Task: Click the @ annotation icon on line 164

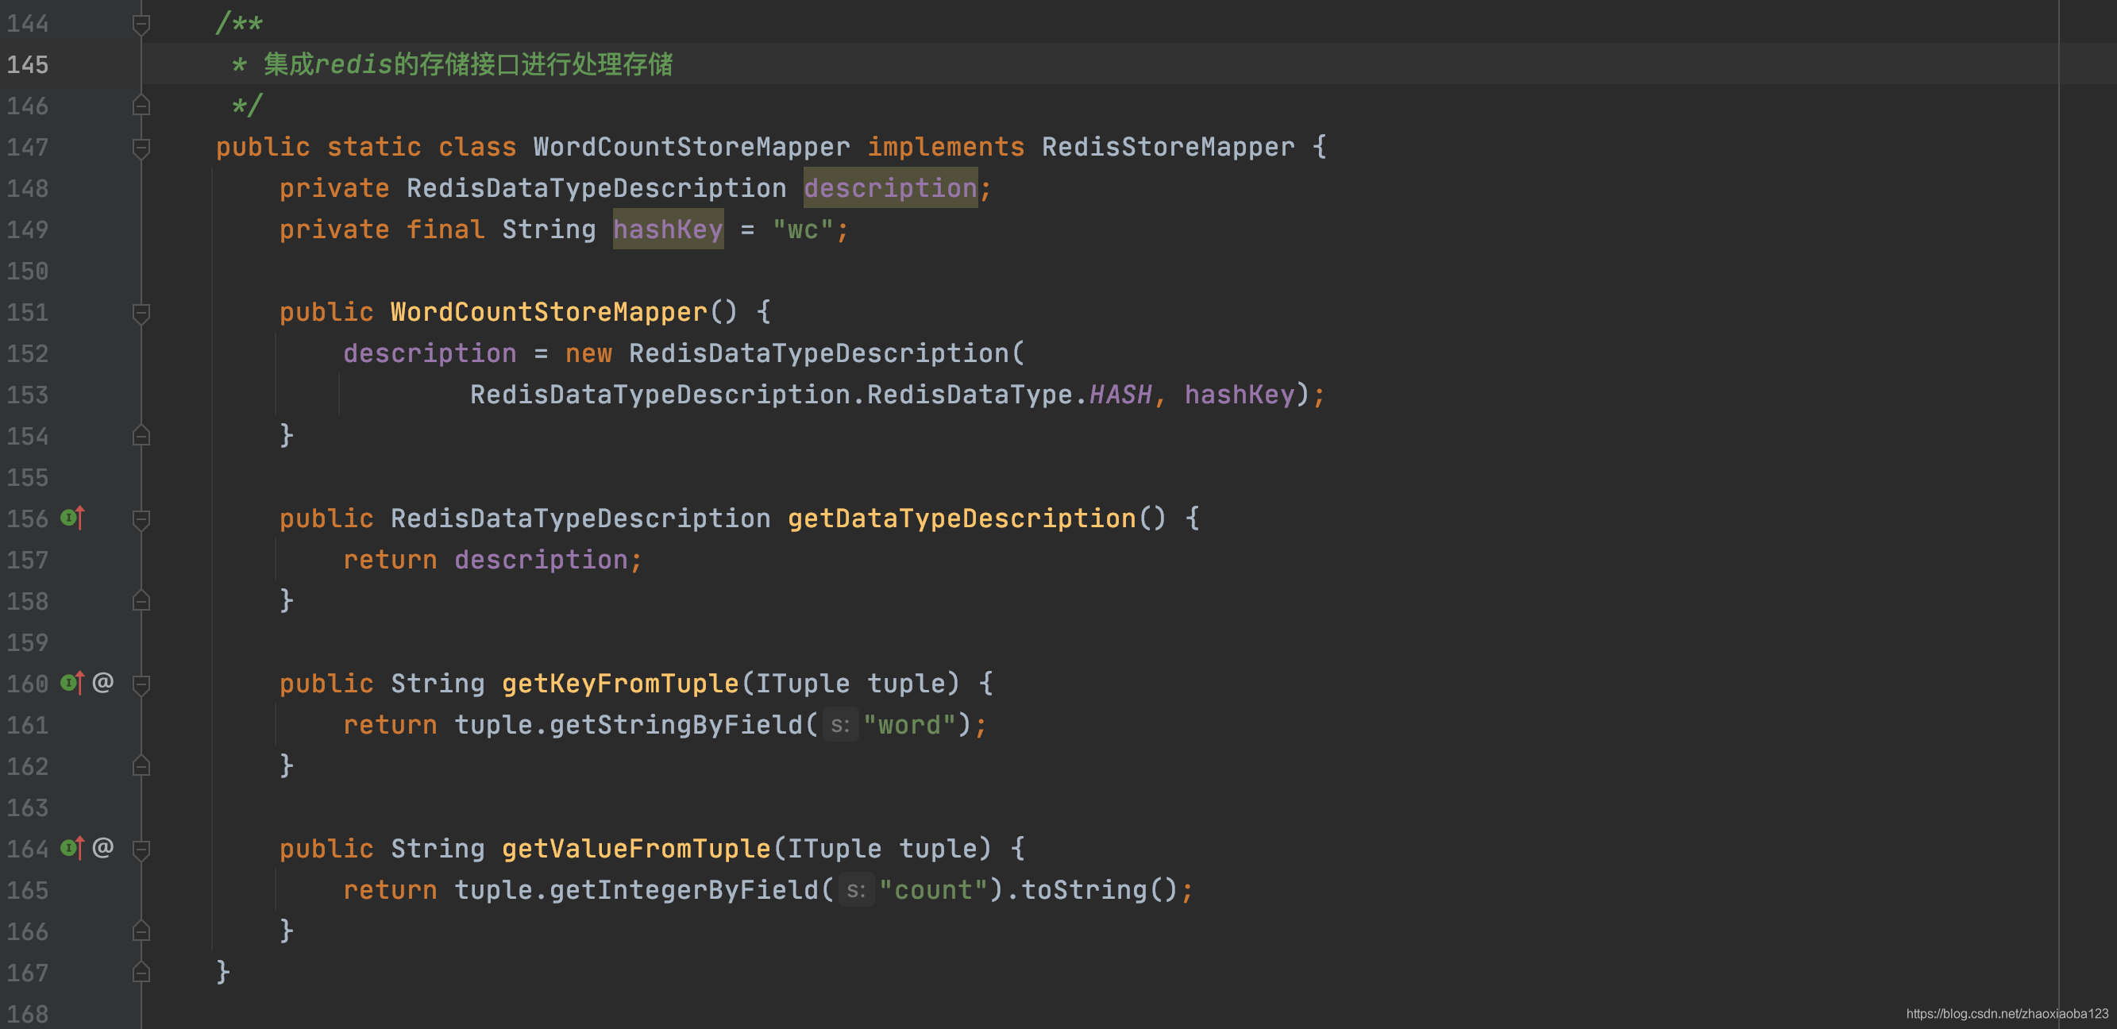Action: (102, 847)
